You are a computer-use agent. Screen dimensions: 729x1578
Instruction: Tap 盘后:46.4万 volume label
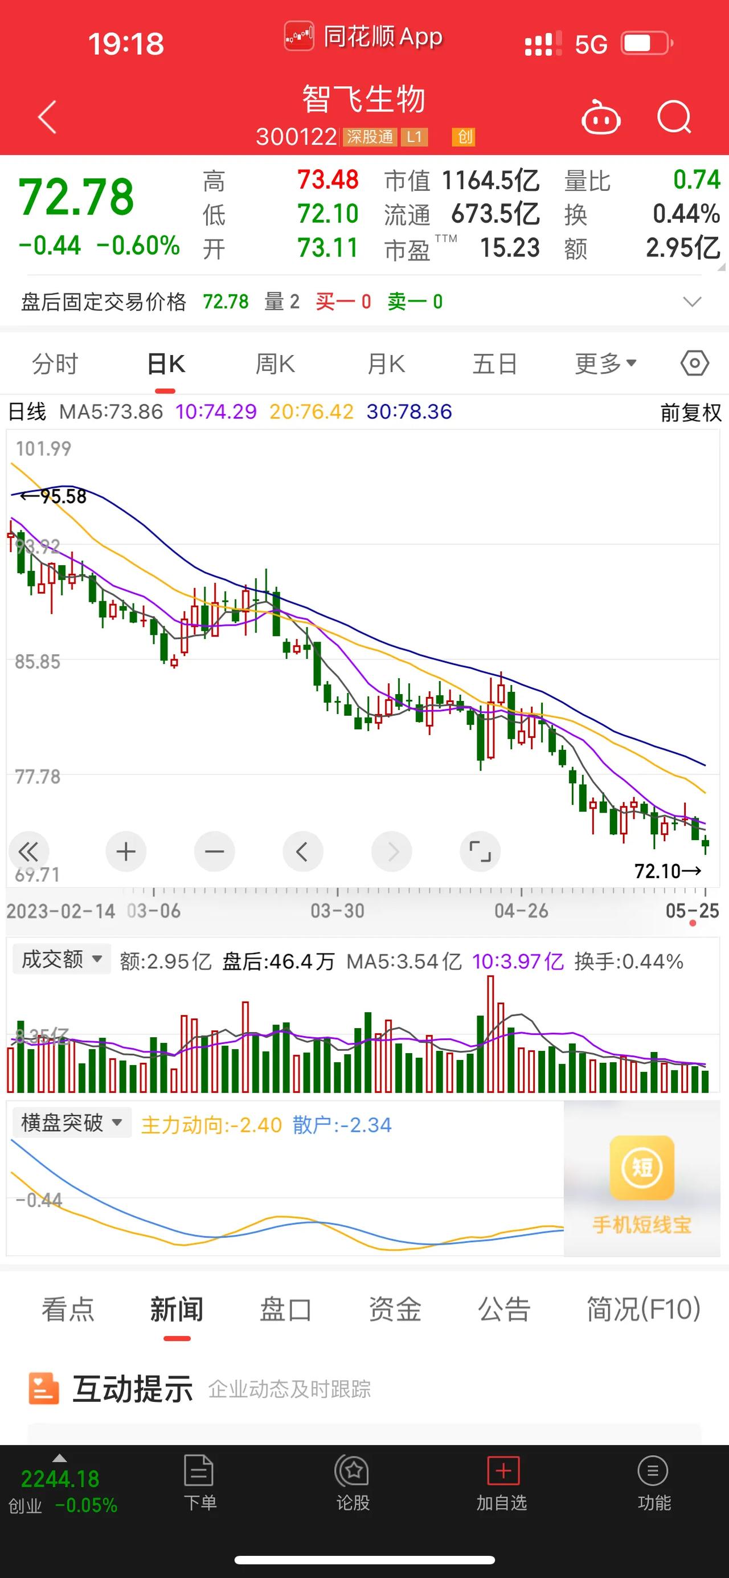(x=279, y=962)
